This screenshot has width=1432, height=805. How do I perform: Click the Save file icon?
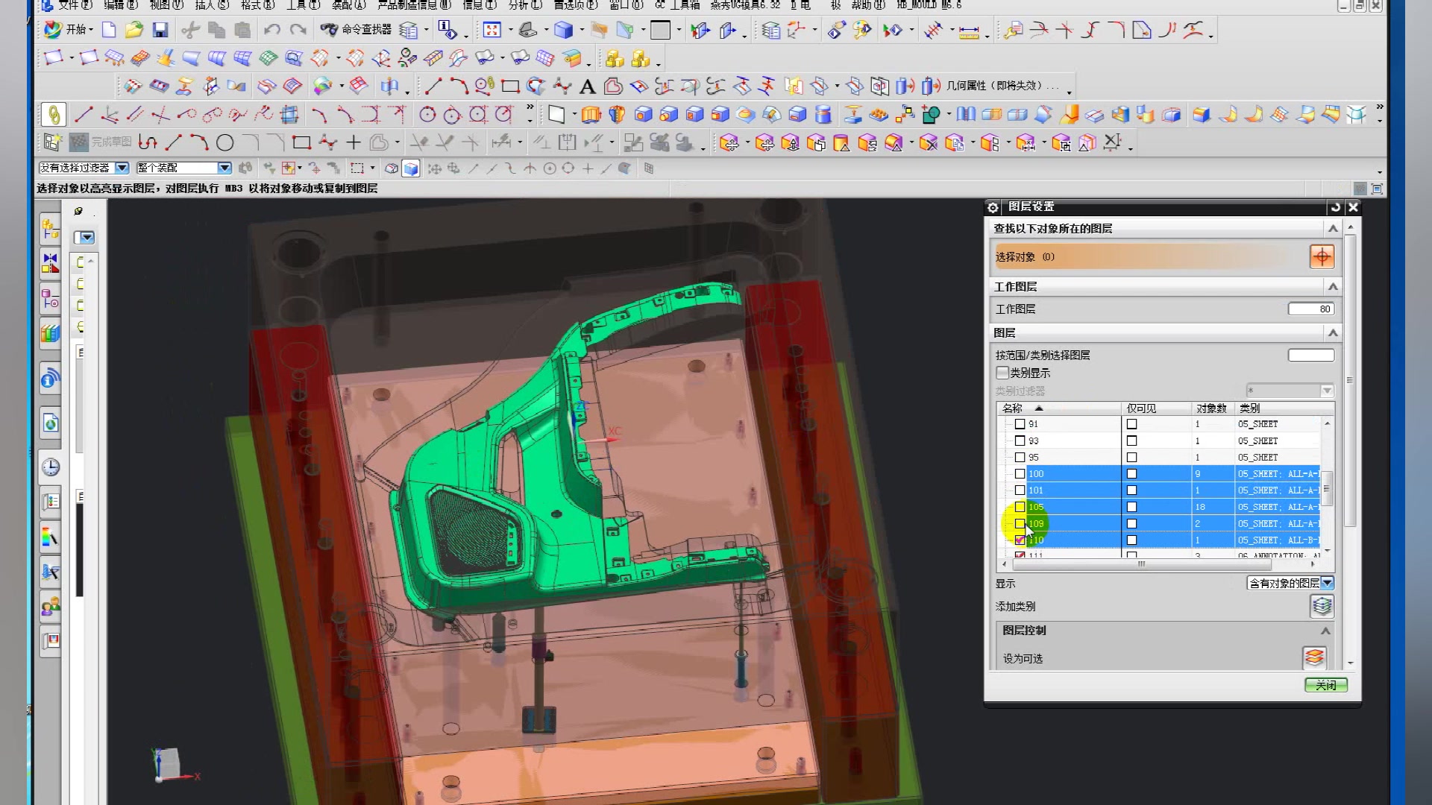(160, 30)
